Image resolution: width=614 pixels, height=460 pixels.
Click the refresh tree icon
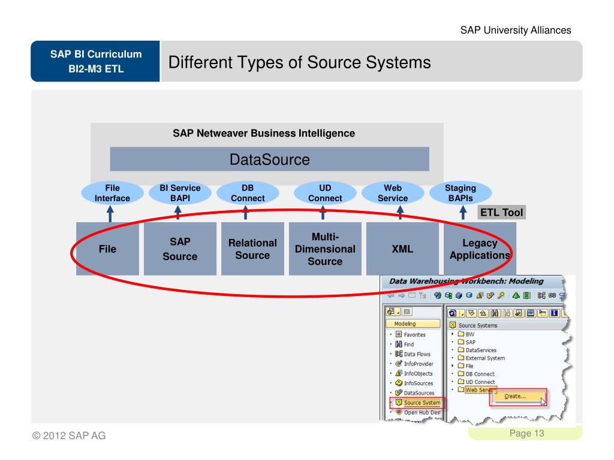(452, 313)
